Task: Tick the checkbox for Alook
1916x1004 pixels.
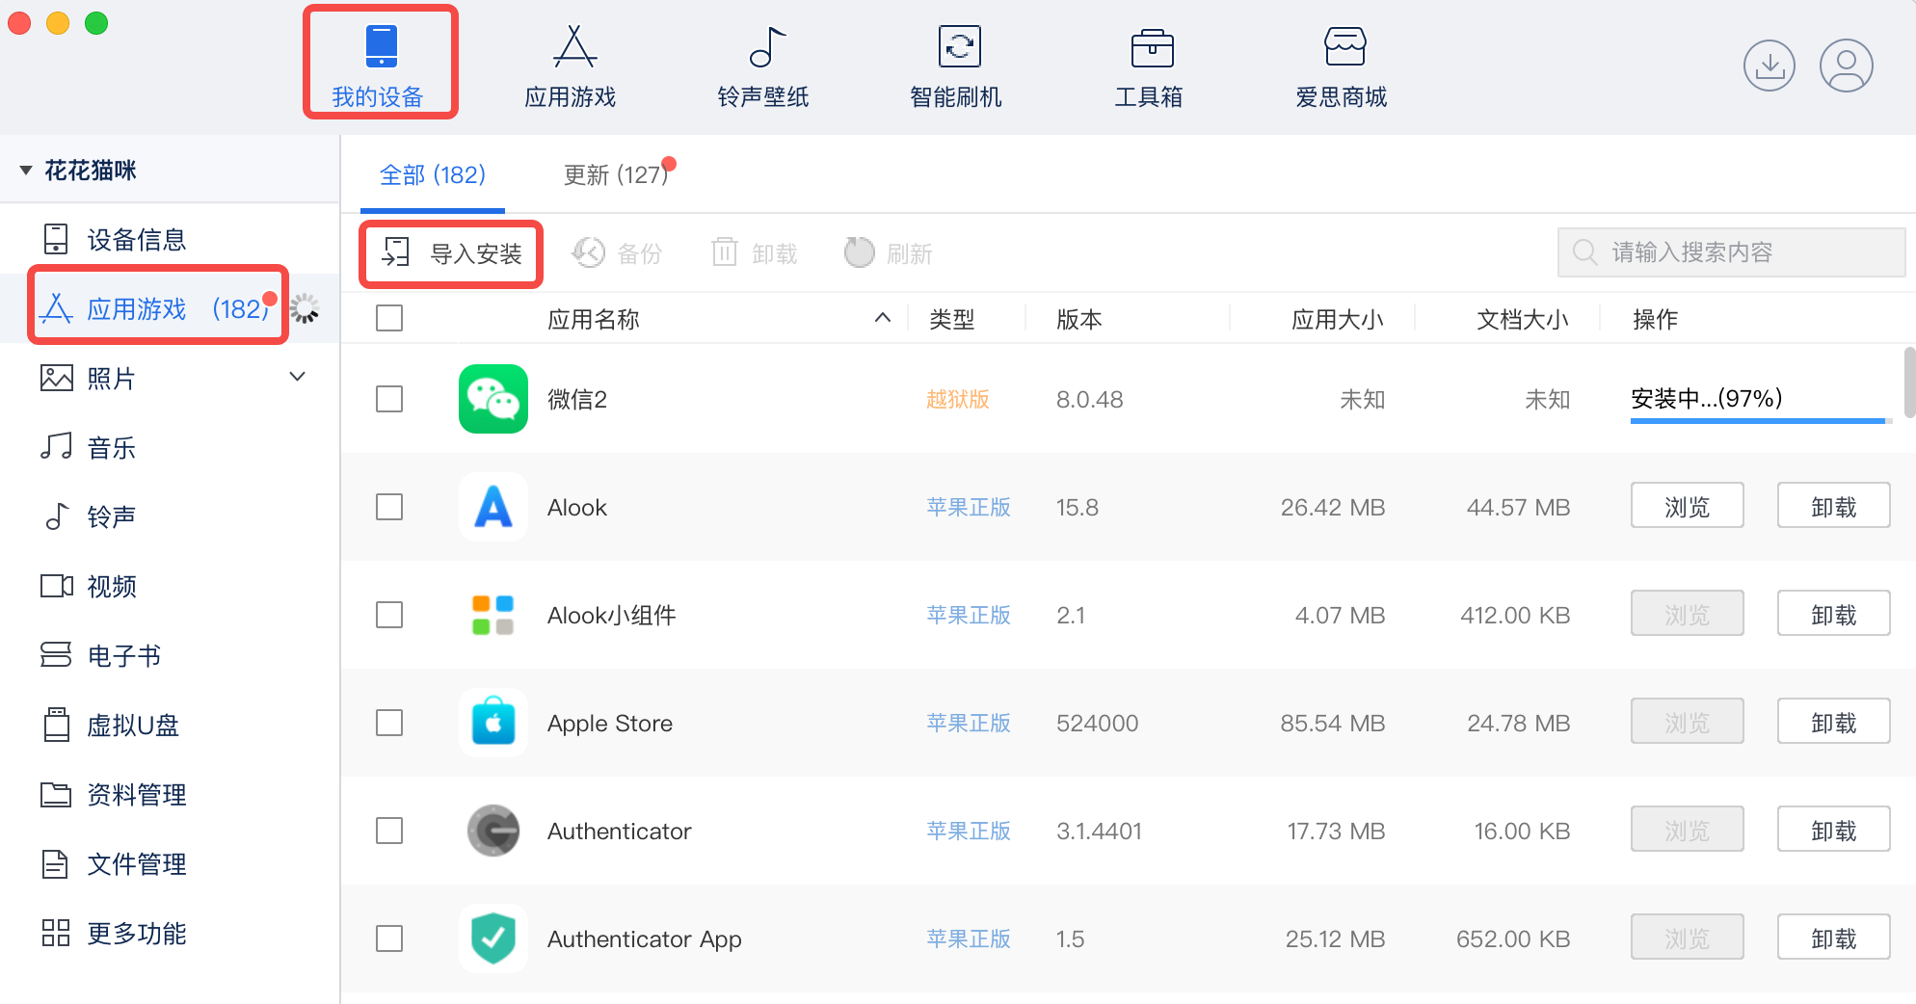Action: [x=389, y=507]
